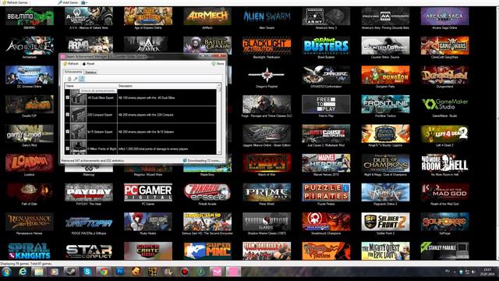This screenshot has height=281, width=499.
Task: Select the PC Gamer Digital tile
Action: 148,193
